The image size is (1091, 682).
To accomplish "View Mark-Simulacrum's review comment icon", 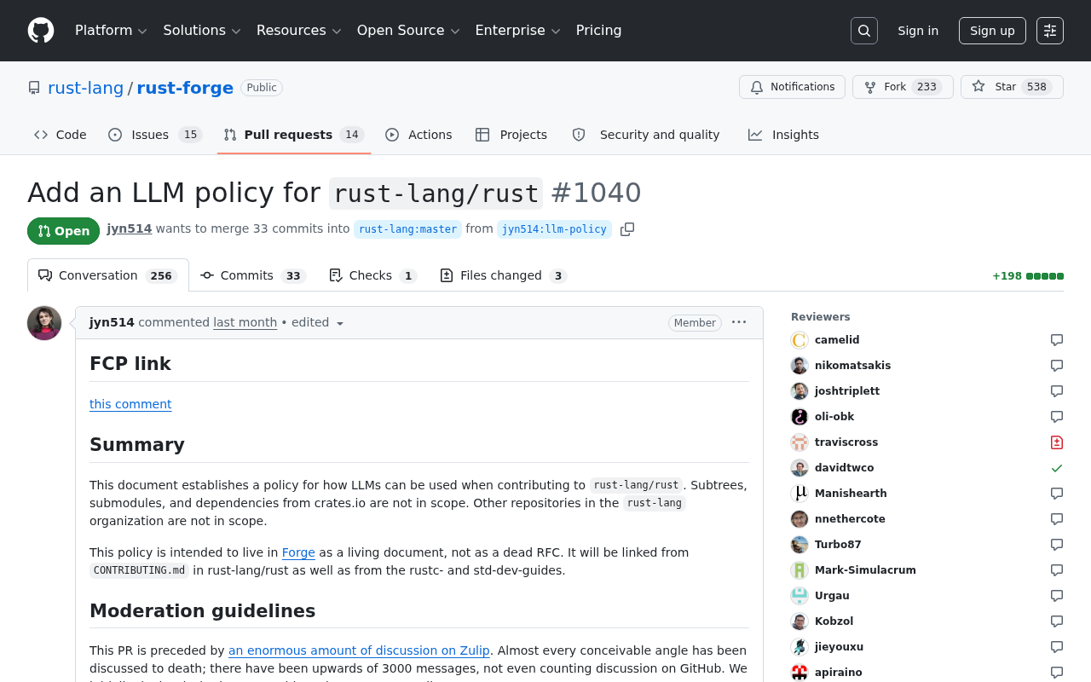I will click(1057, 570).
